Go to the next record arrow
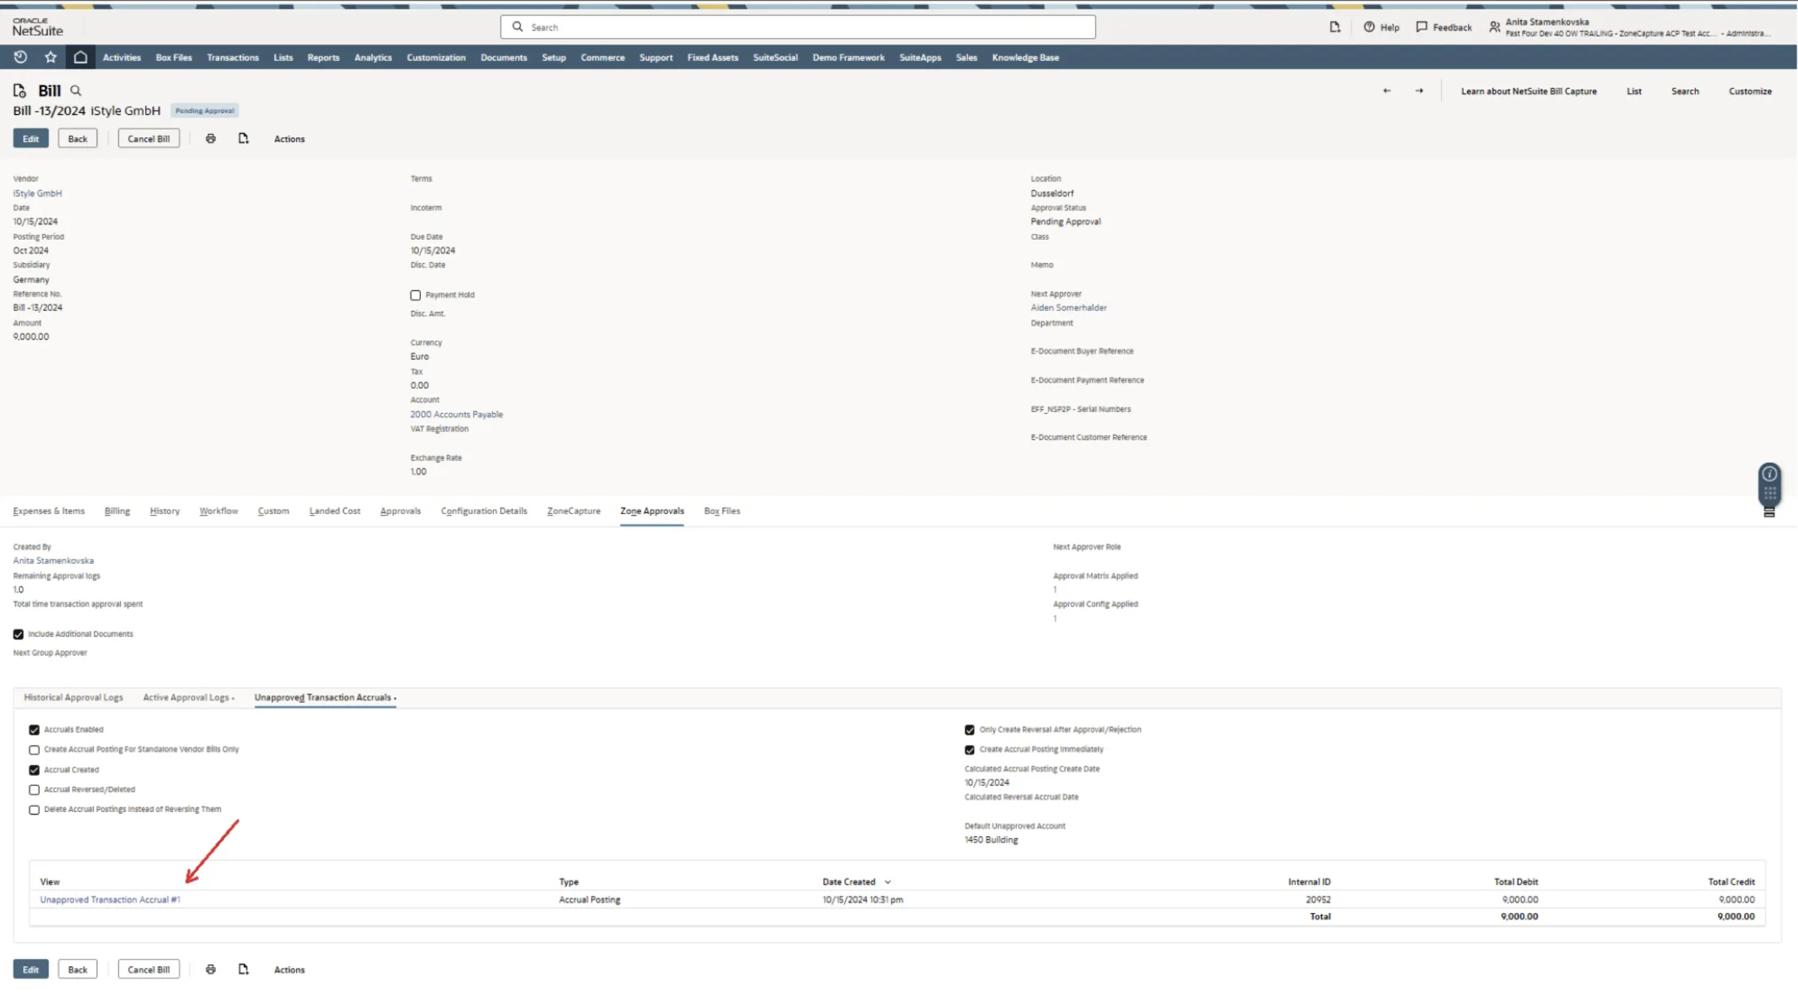The image size is (1798, 993). coord(1418,91)
